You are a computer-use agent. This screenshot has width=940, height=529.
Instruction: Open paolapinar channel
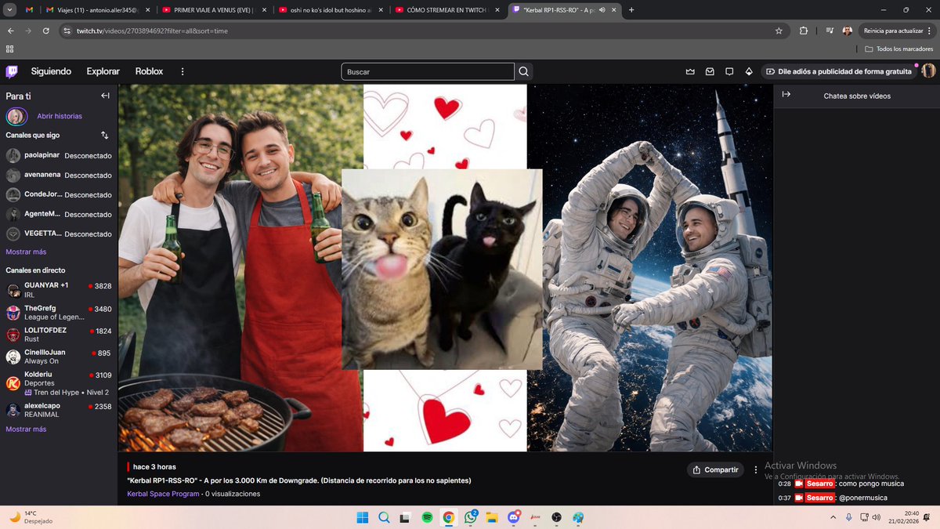tap(59, 155)
